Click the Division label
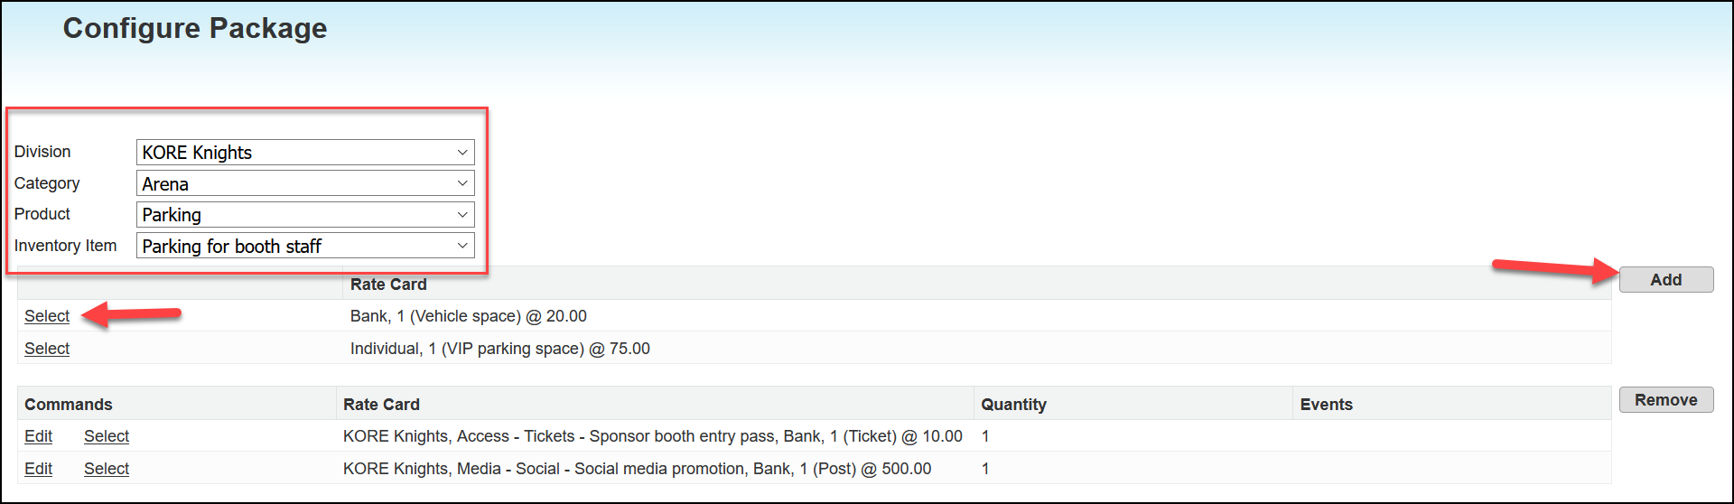Screen dimensions: 1734x504 pyautogui.click(x=42, y=152)
